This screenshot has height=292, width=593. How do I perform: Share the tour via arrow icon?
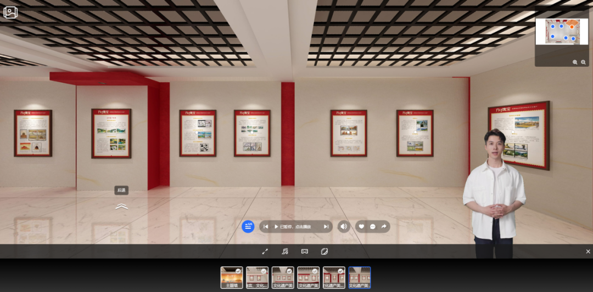point(384,226)
